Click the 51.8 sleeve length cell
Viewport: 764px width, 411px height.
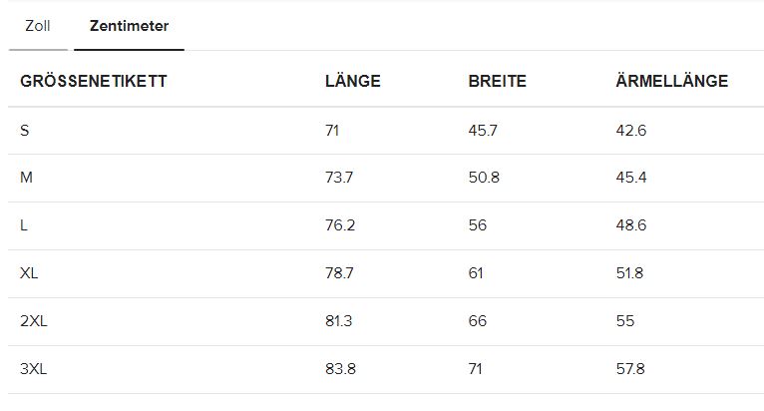629,273
